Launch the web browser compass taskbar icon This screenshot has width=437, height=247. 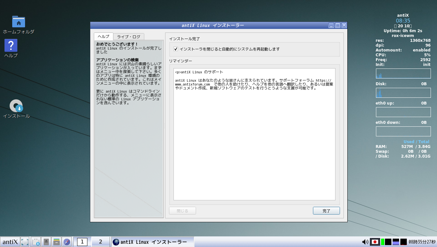67,242
